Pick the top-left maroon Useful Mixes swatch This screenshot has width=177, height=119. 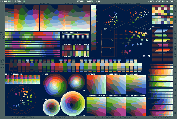pyautogui.click(x=153, y=6)
